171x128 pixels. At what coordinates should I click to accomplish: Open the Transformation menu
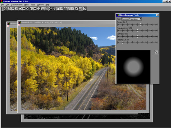[16, 5]
